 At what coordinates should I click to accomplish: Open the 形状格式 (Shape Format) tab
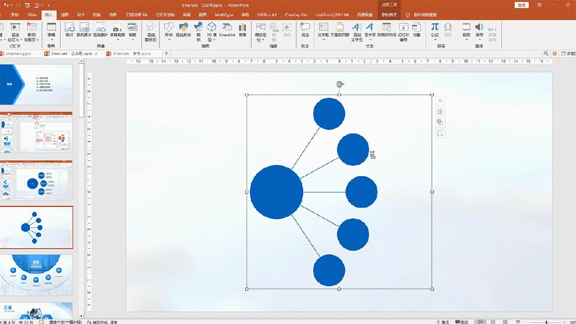(389, 15)
